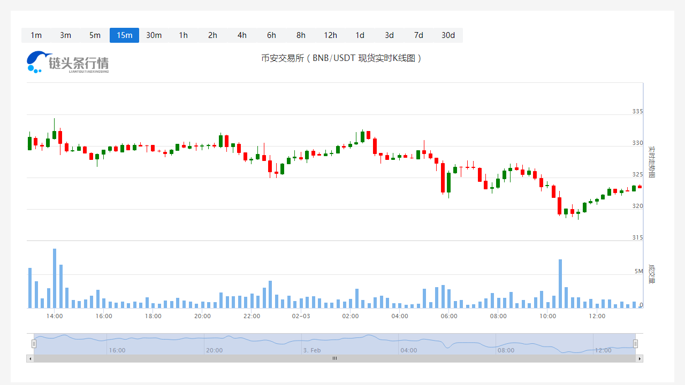This screenshot has width=685, height=385.
Task: Select the 1h timeframe
Action: point(183,35)
